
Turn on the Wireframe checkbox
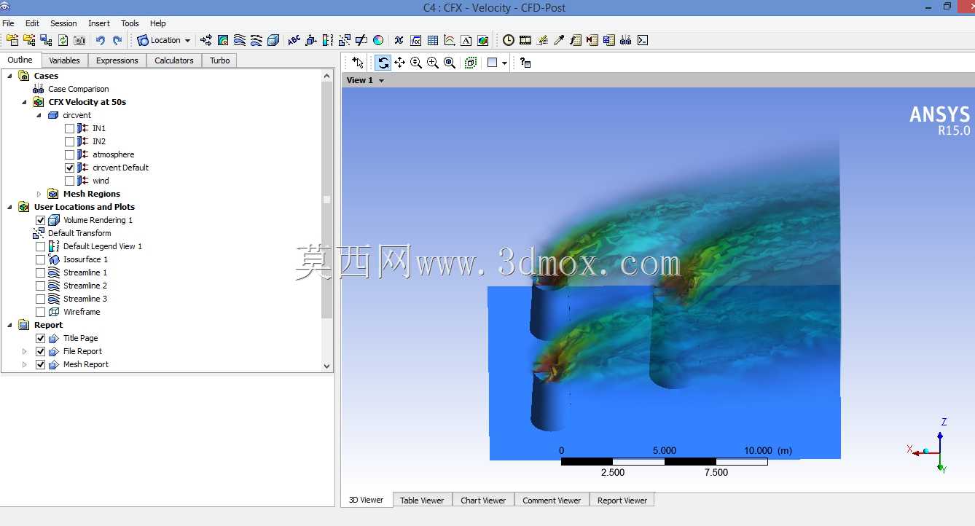pos(41,312)
